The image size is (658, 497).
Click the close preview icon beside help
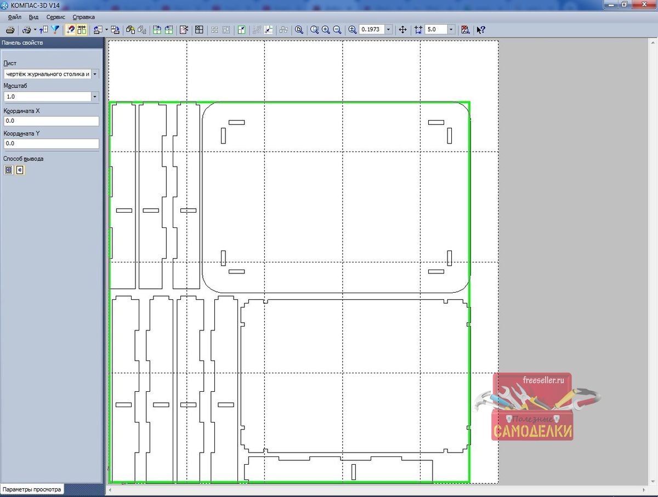tap(465, 30)
